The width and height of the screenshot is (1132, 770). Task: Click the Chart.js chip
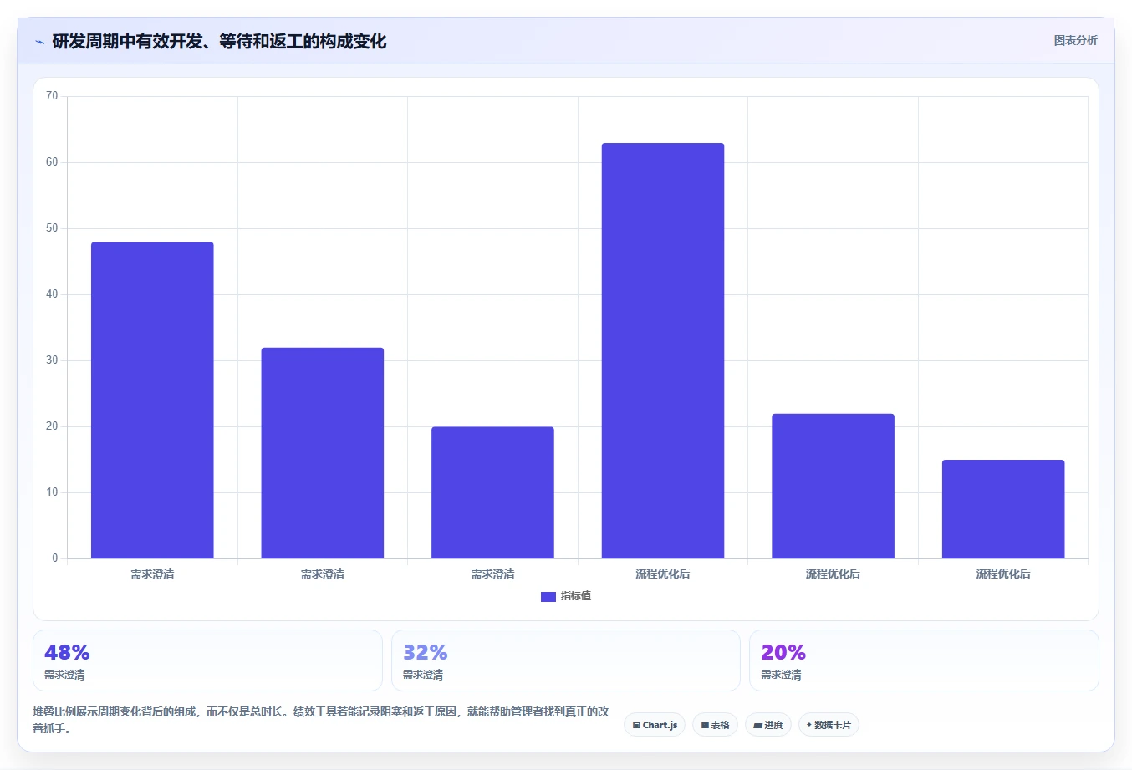pyautogui.click(x=655, y=725)
